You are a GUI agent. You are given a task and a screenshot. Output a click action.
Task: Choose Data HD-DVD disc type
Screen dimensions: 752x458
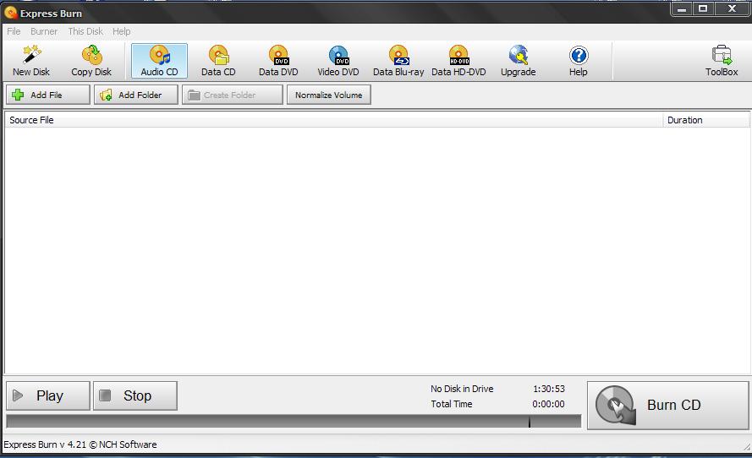click(x=458, y=62)
